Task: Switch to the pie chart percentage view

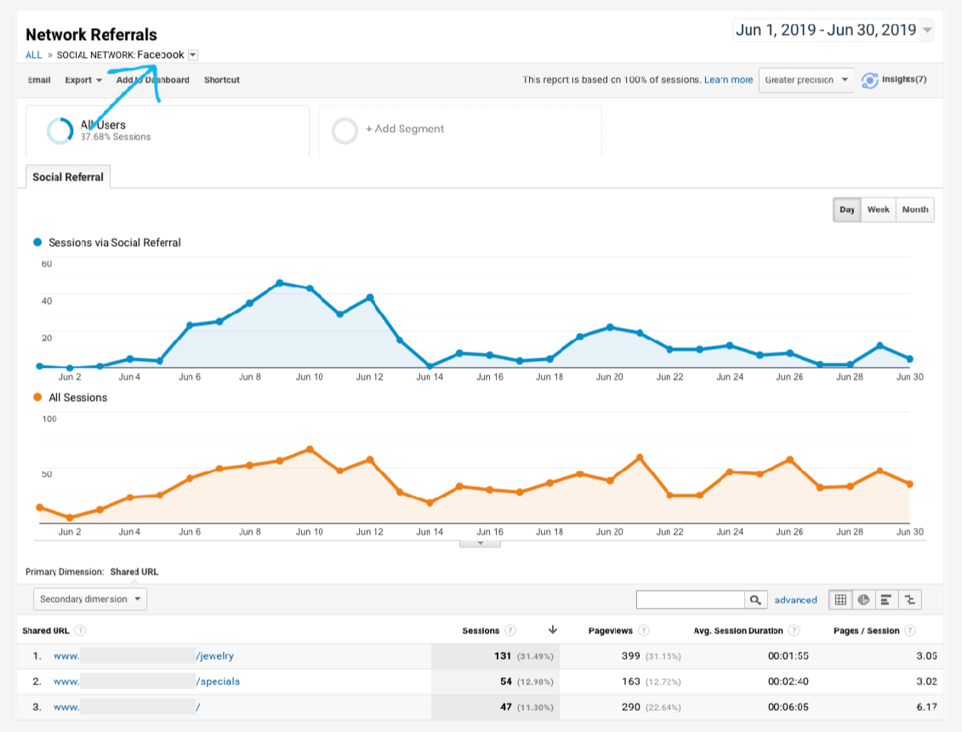Action: (x=863, y=600)
